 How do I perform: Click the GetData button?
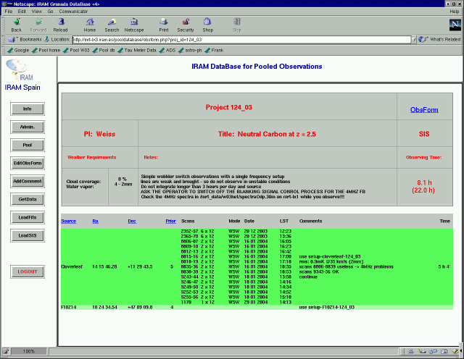coord(28,200)
